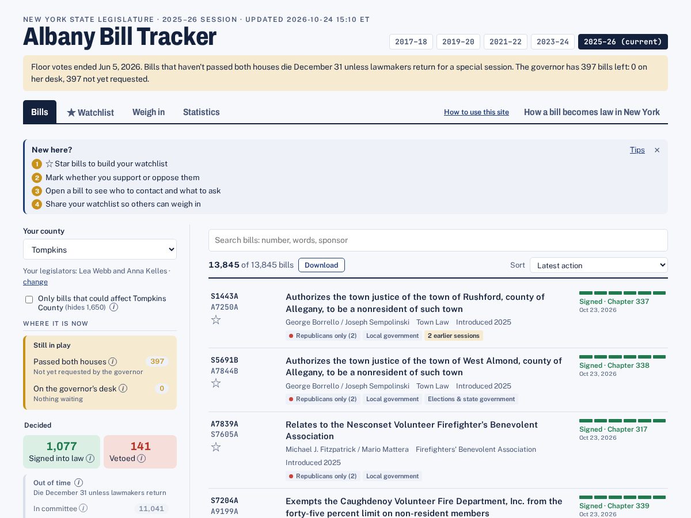Click the Signed Chapter 337 progress bar
The width and height of the screenshot is (691, 518).
(x=622, y=293)
